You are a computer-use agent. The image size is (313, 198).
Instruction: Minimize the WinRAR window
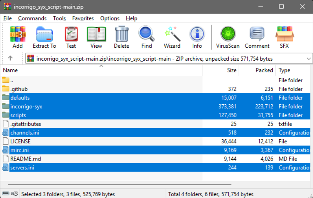261,7
